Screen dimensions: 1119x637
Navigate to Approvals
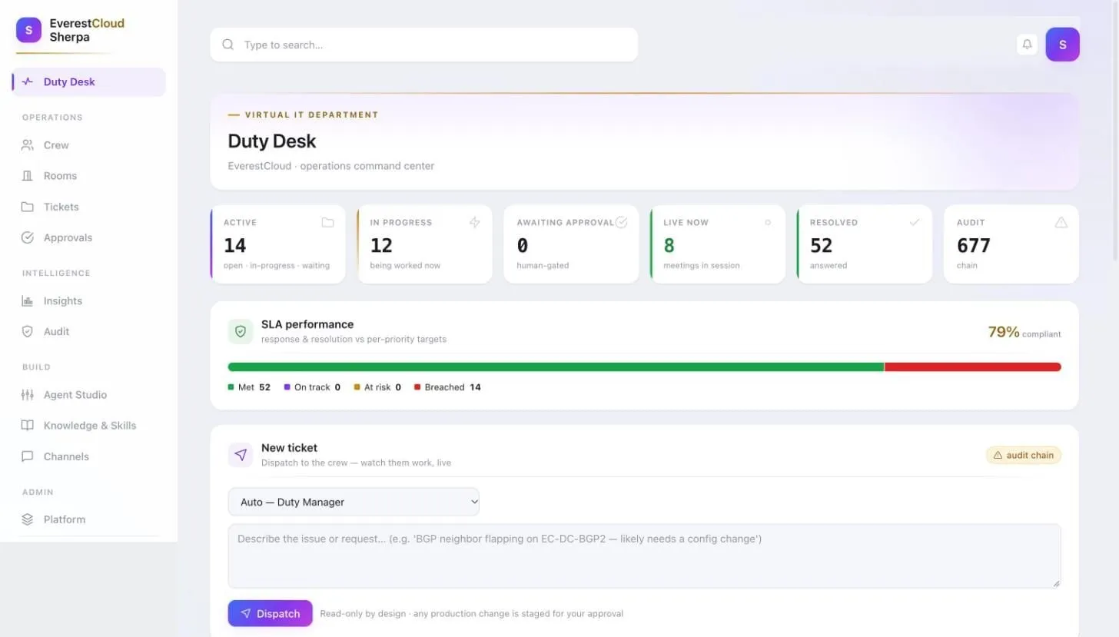[89, 237]
